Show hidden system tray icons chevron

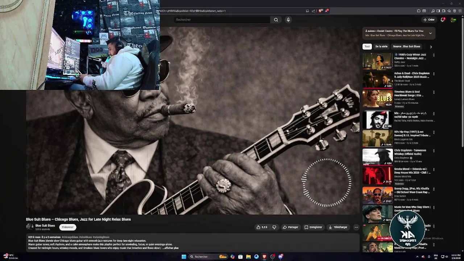(x=417, y=257)
